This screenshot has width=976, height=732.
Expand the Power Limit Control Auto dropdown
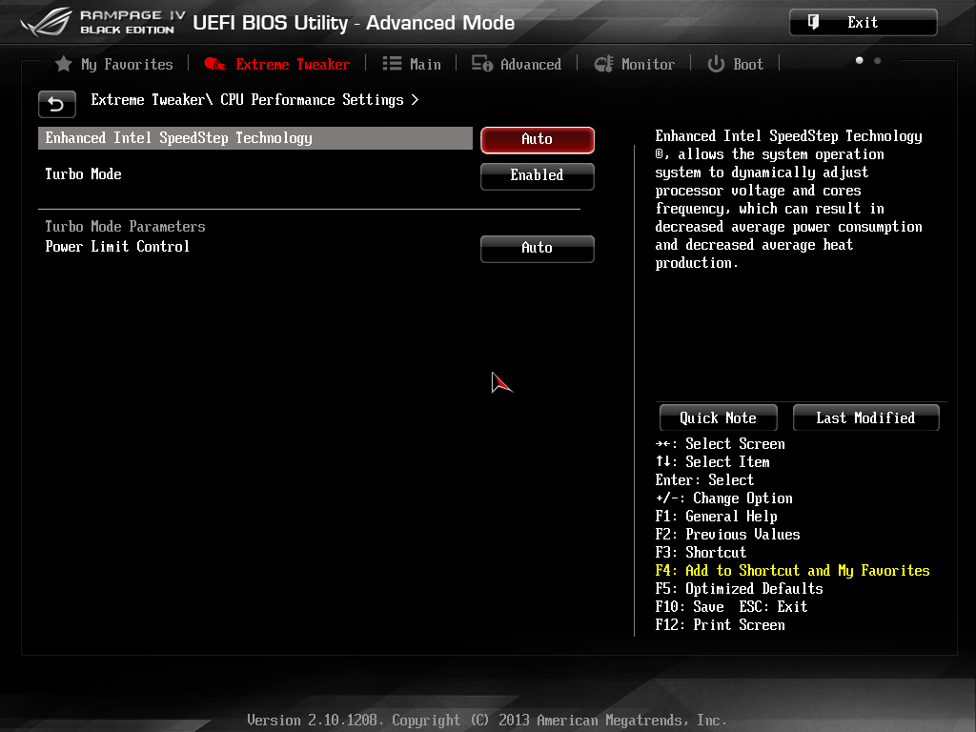[537, 248]
